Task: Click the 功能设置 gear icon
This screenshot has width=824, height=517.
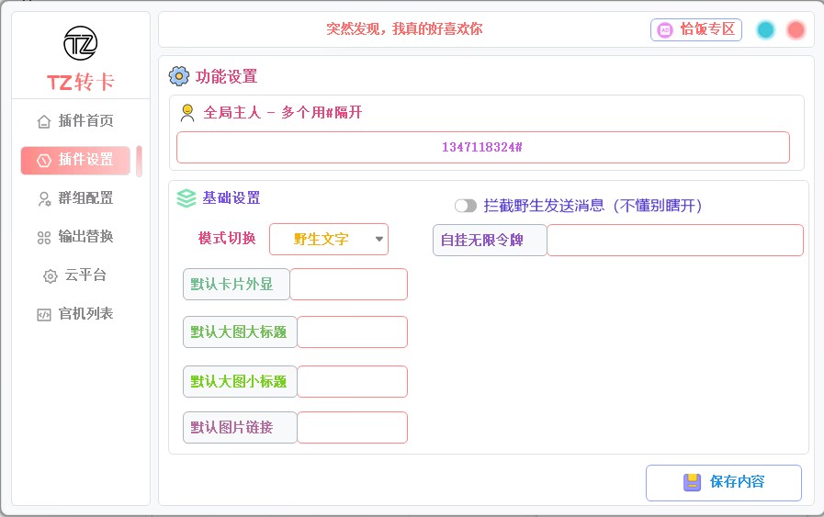Action: [179, 76]
